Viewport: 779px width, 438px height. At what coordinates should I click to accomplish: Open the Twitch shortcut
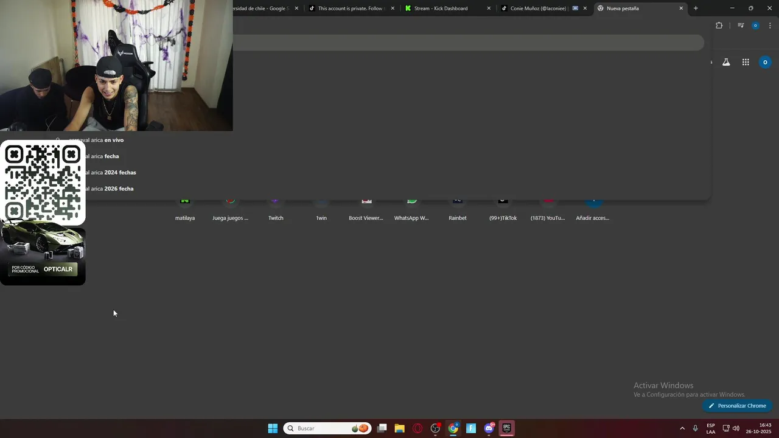(x=276, y=209)
